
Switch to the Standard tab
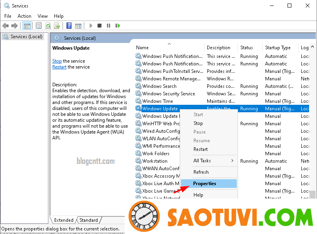coord(88,220)
